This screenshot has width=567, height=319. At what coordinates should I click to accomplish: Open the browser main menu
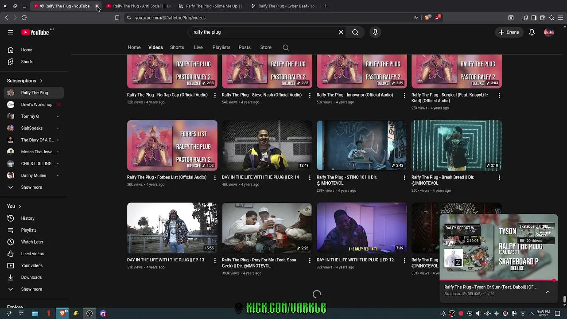click(x=560, y=18)
